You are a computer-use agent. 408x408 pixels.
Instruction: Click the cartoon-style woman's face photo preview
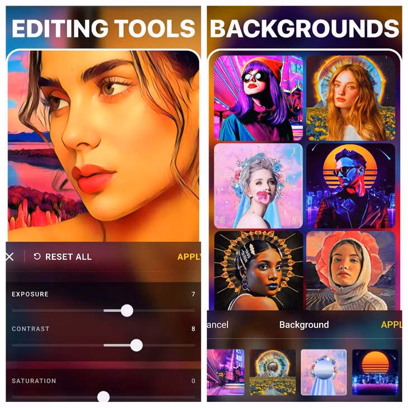pyautogui.click(x=103, y=146)
